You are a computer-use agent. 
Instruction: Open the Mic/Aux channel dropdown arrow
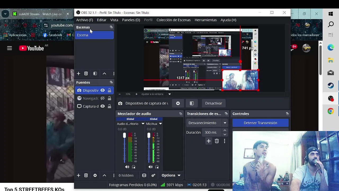click(160, 124)
